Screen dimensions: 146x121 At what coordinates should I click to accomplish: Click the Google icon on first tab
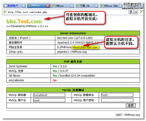[x=5, y=6]
